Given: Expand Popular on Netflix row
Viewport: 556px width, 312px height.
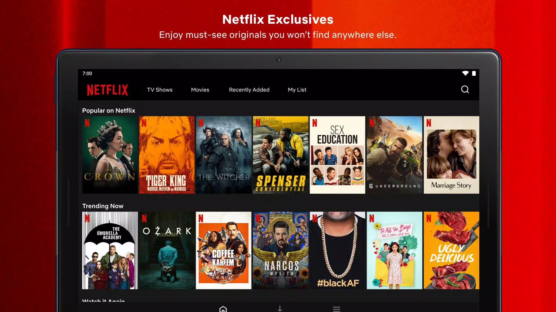Looking at the screenshot, I should coord(109,110).
